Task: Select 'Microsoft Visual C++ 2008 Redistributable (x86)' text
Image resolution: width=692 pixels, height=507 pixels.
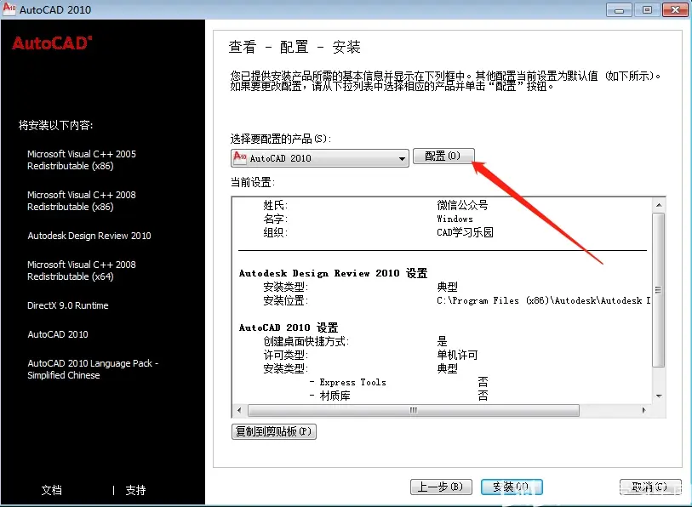Action: tap(82, 201)
